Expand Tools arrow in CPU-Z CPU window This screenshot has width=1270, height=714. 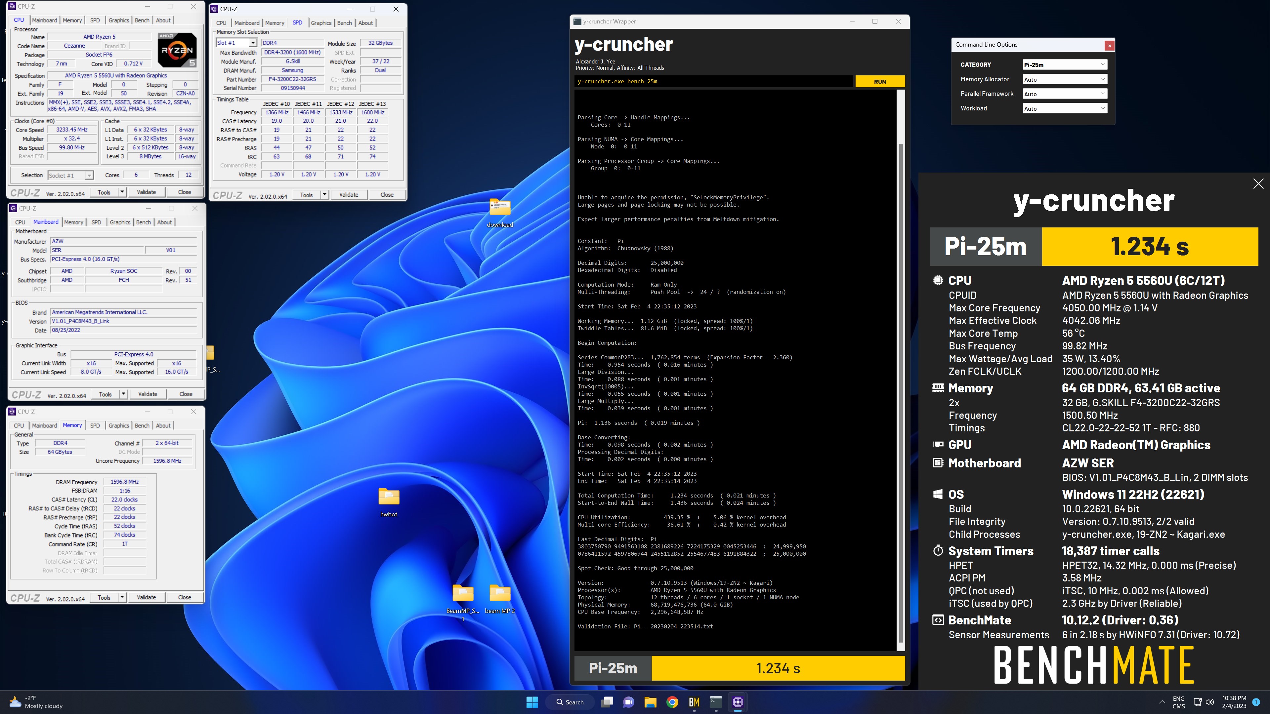[122, 192]
